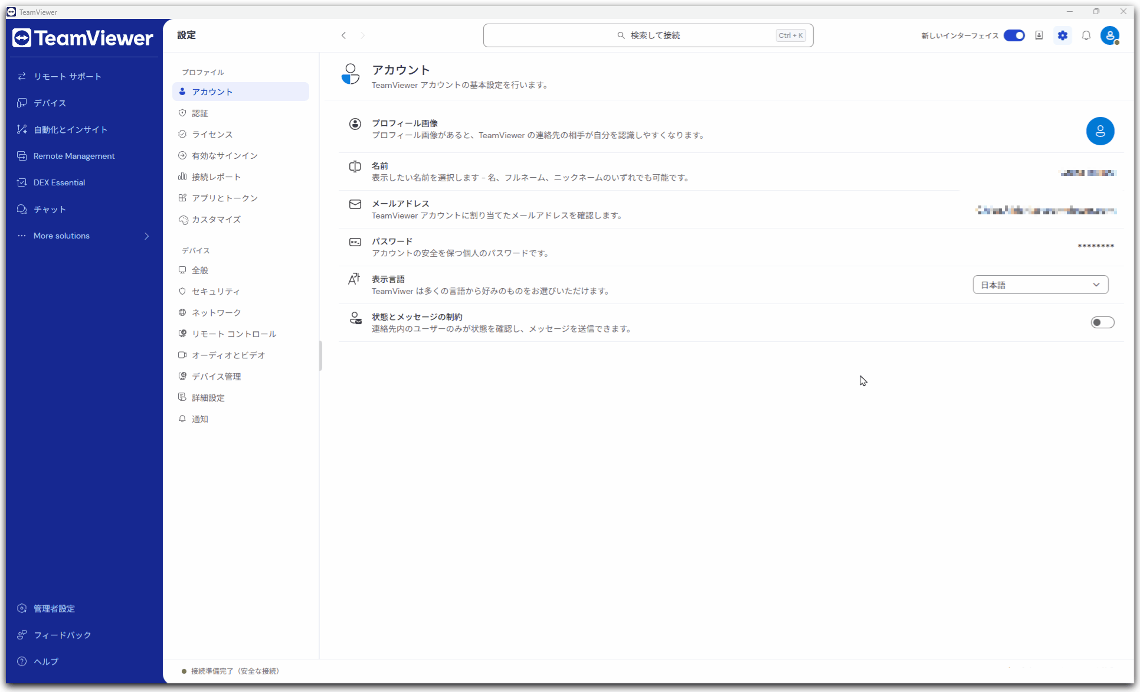
Task: Open the user account avatar menu in the top bar
Action: [x=1110, y=35]
